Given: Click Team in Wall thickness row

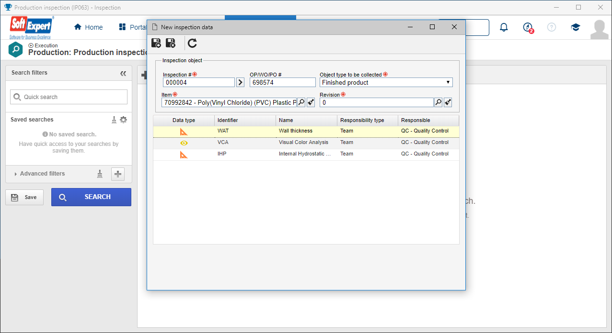Looking at the screenshot, I should coord(346,131).
